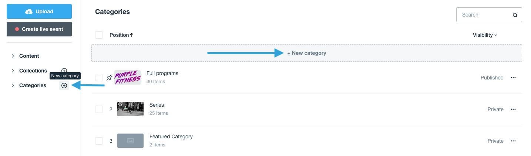
Task: Open three-dot menu for Full programs
Action: (x=513, y=78)
